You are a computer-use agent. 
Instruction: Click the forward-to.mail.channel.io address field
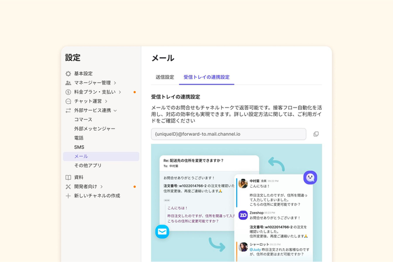[x=229, y=134]
